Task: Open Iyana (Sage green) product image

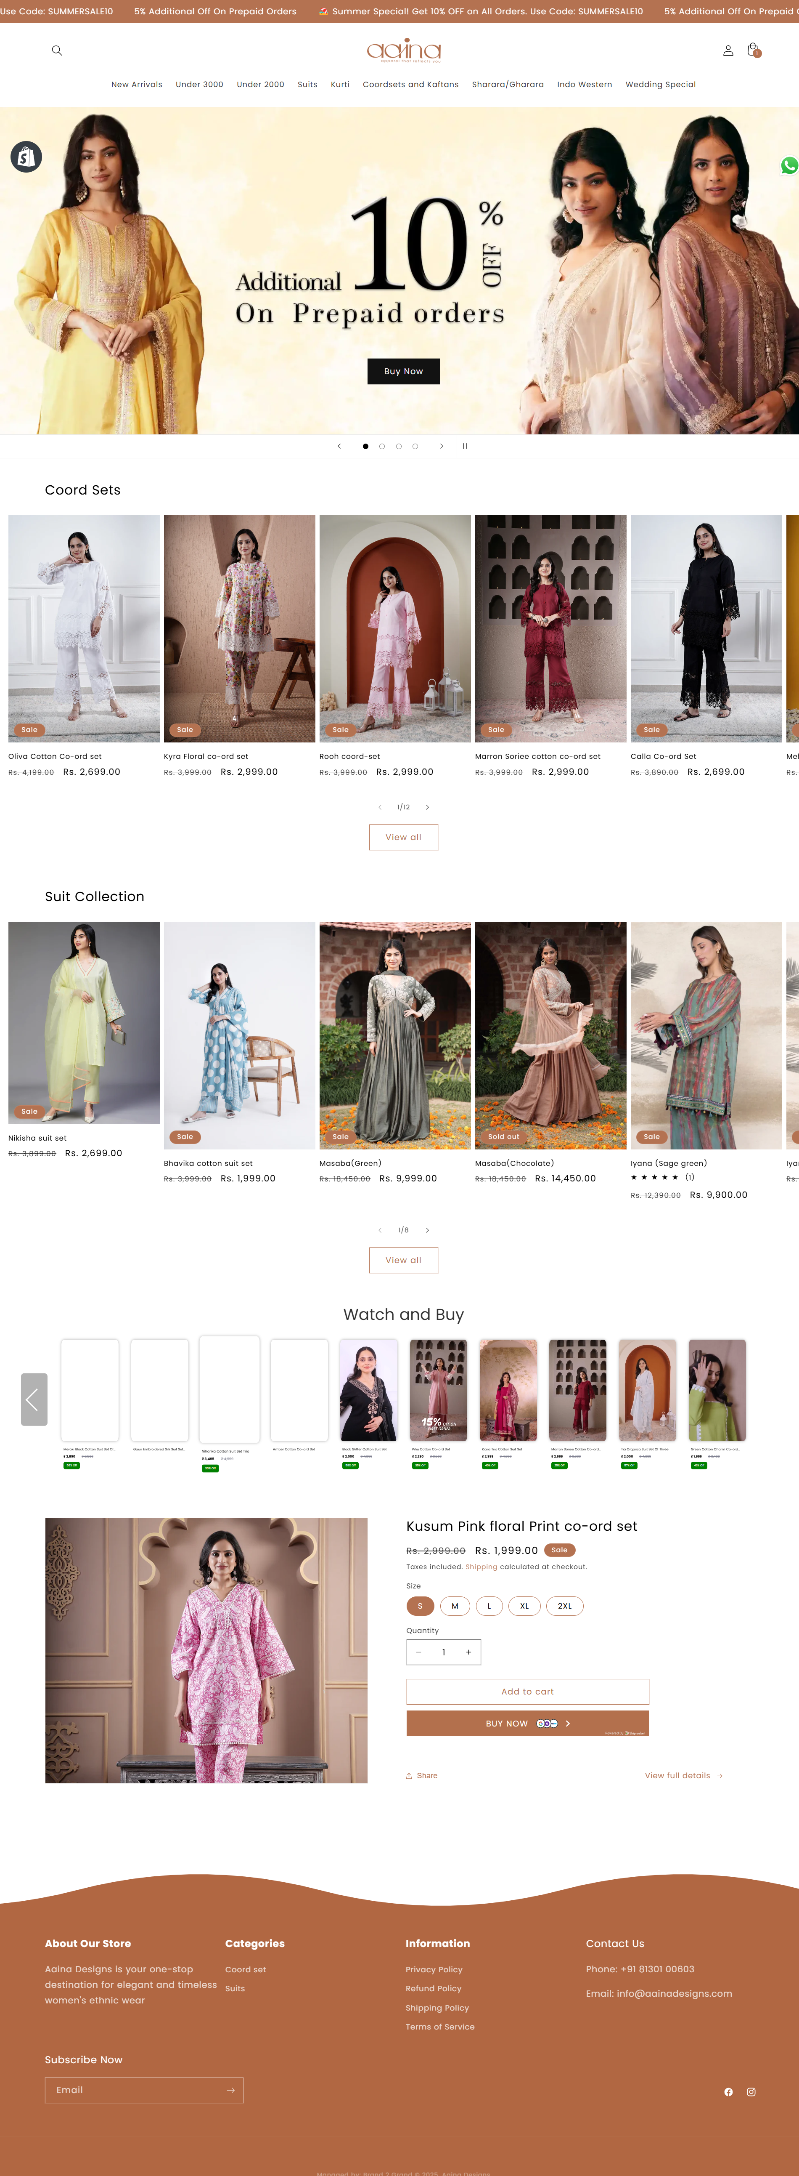Action: 706,1036
